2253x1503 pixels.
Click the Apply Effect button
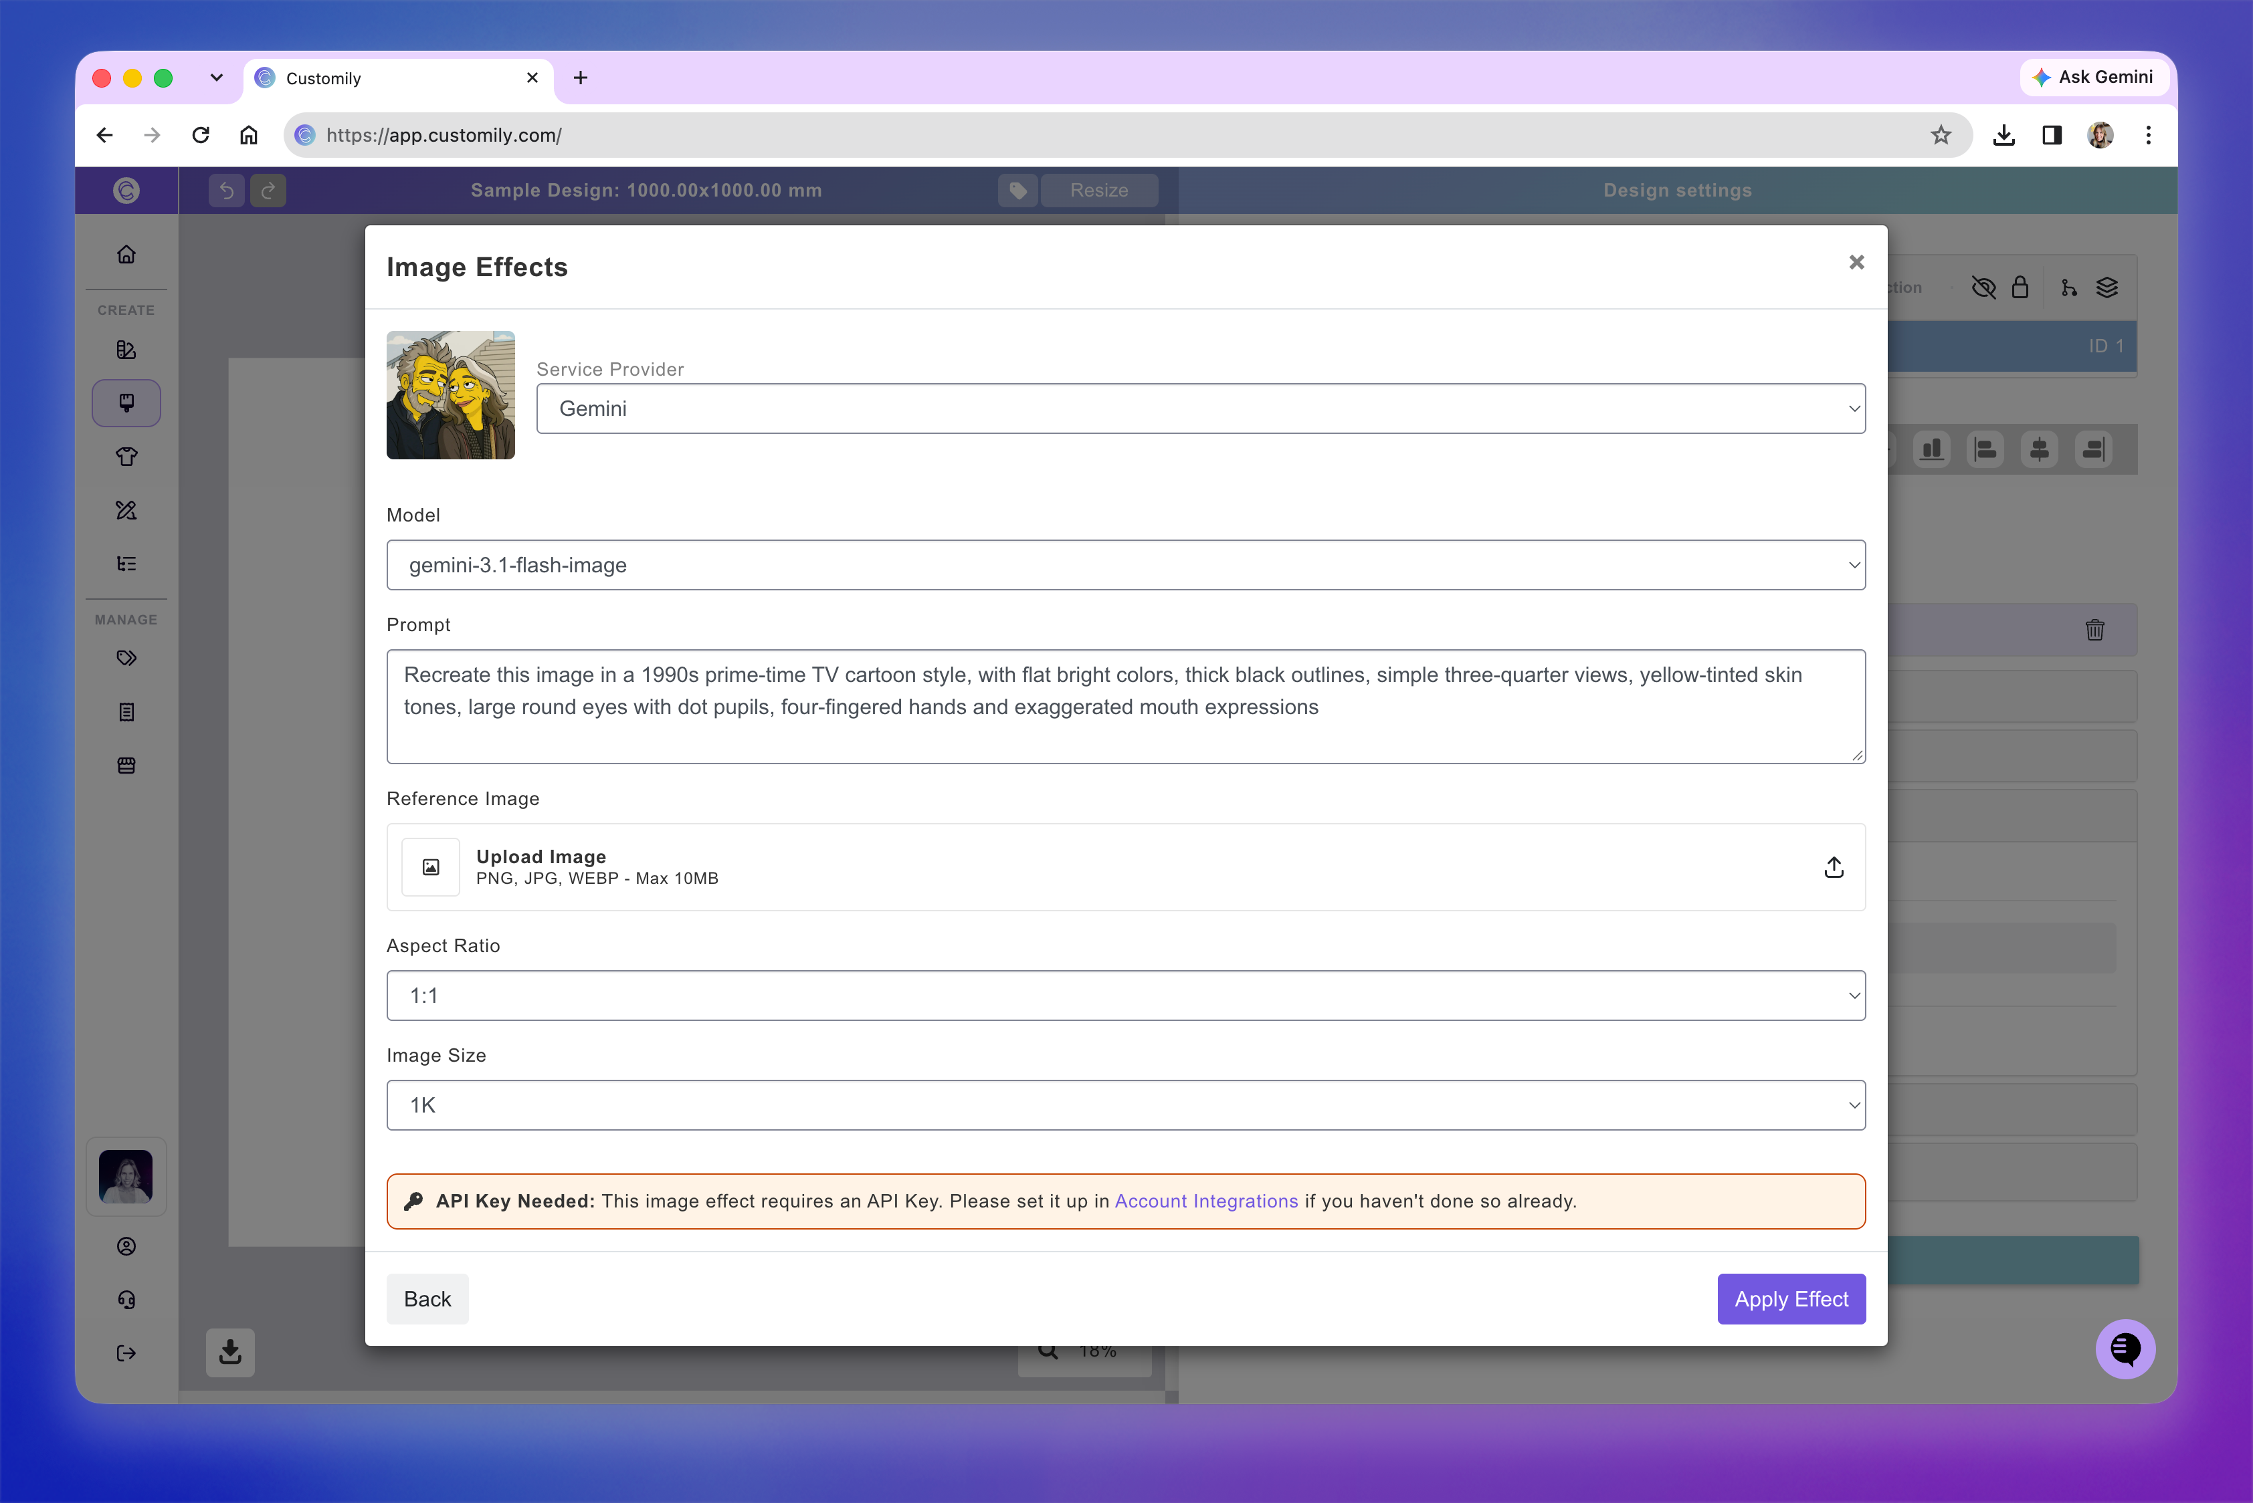pyautogui.click(x=1791, y=1300)
